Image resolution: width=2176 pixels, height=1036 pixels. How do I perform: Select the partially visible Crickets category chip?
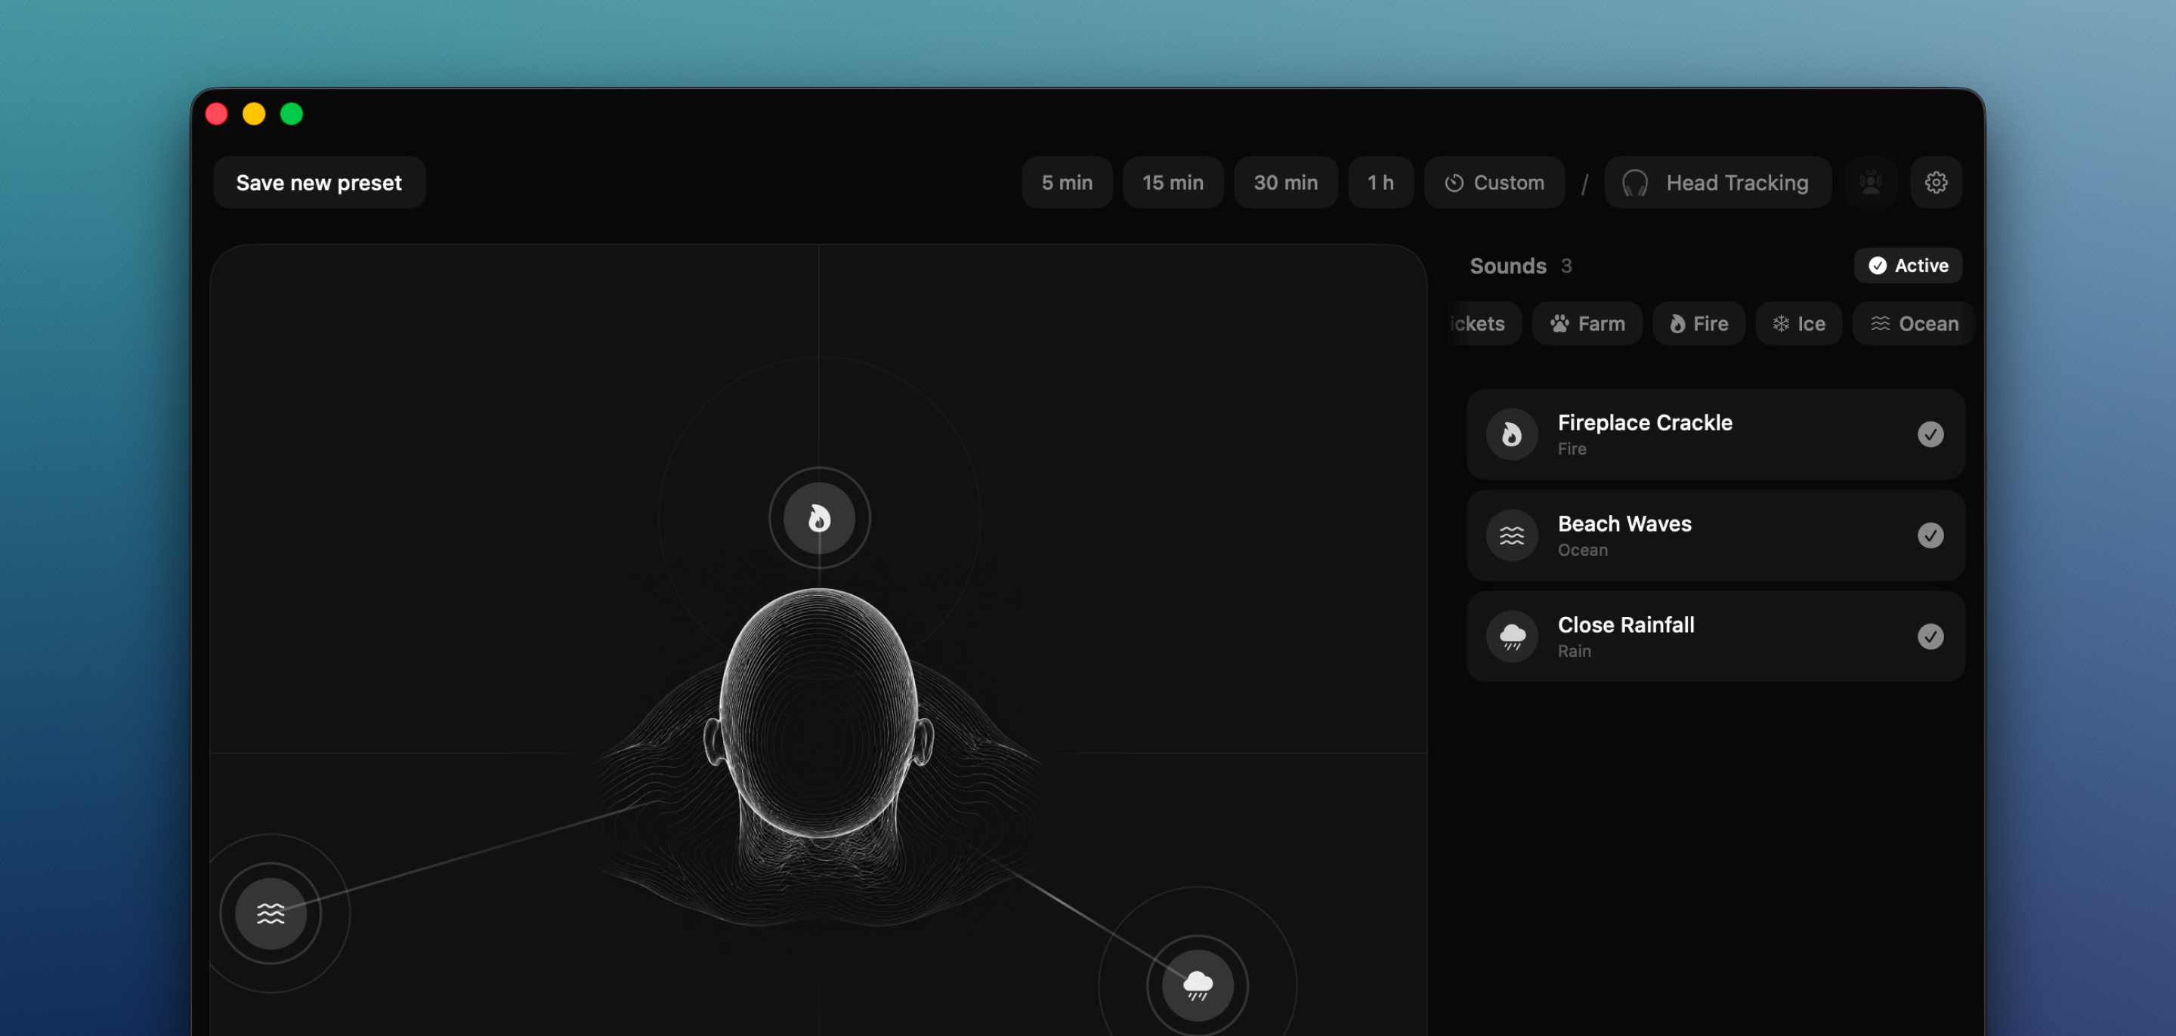tap(1484, 323)
